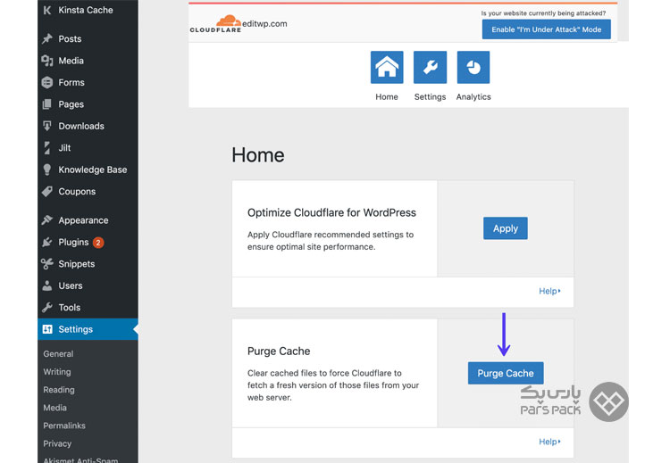Open Kinsta Cache menu label

pyautogui.click(x=86, y=10)
